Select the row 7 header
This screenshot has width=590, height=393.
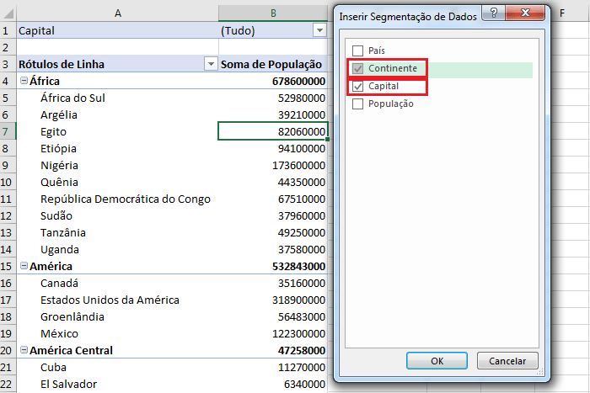point(7,131)
